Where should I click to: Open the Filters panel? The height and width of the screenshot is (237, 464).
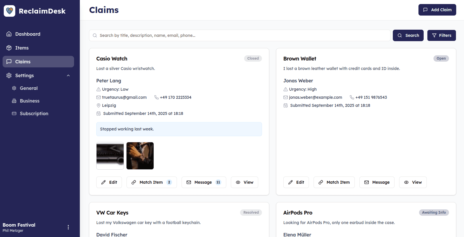442,35
